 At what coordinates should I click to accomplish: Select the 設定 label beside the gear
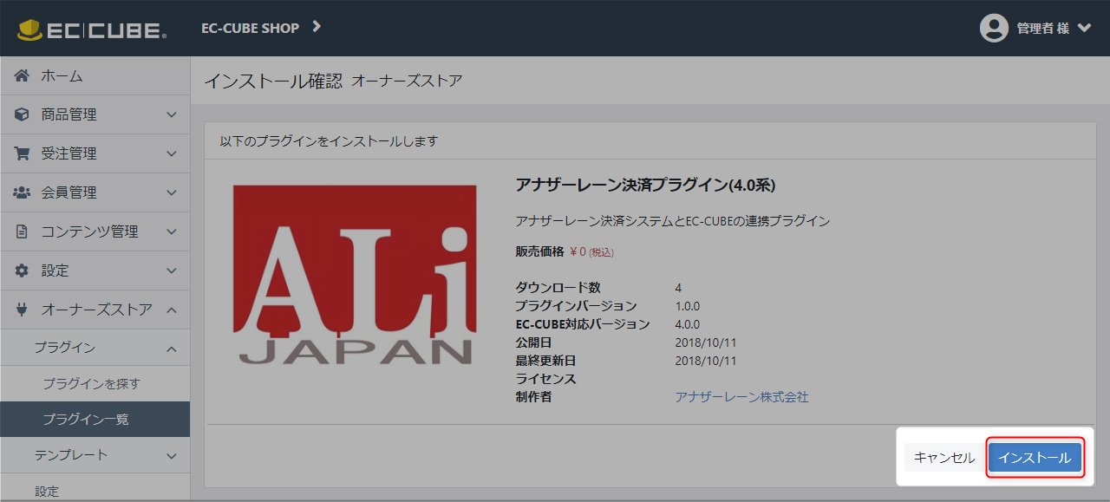click(x=55, y=271)
